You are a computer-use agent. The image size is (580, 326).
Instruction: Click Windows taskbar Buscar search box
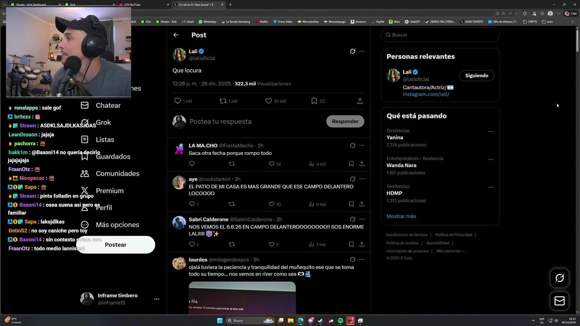pyautogui.click(x=250, y=321)
